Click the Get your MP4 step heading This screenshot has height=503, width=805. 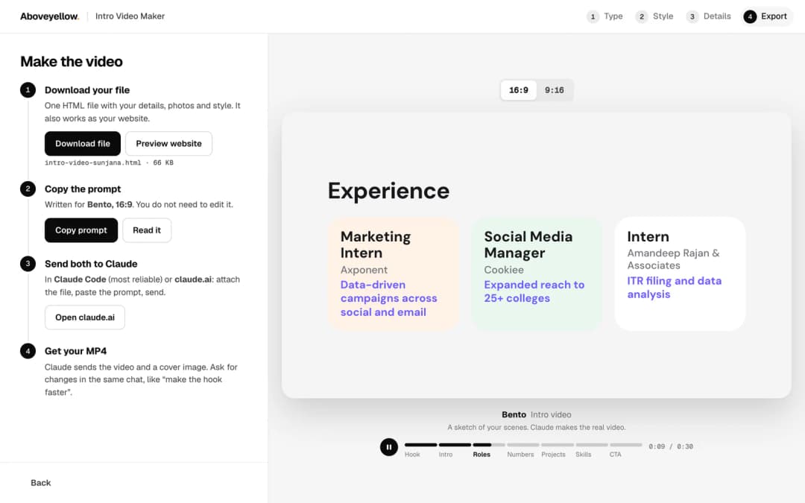click(x=75, y=351)
